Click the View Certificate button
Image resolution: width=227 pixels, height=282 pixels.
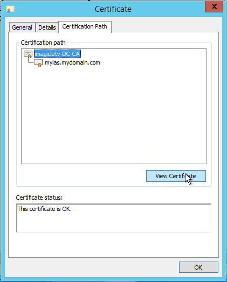pos(176,176)
